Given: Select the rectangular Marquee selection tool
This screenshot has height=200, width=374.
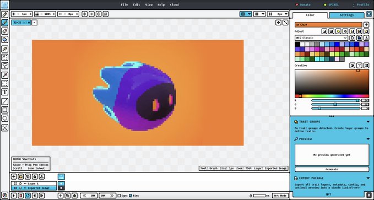Looking at the screenshot, I should point(5,84).
